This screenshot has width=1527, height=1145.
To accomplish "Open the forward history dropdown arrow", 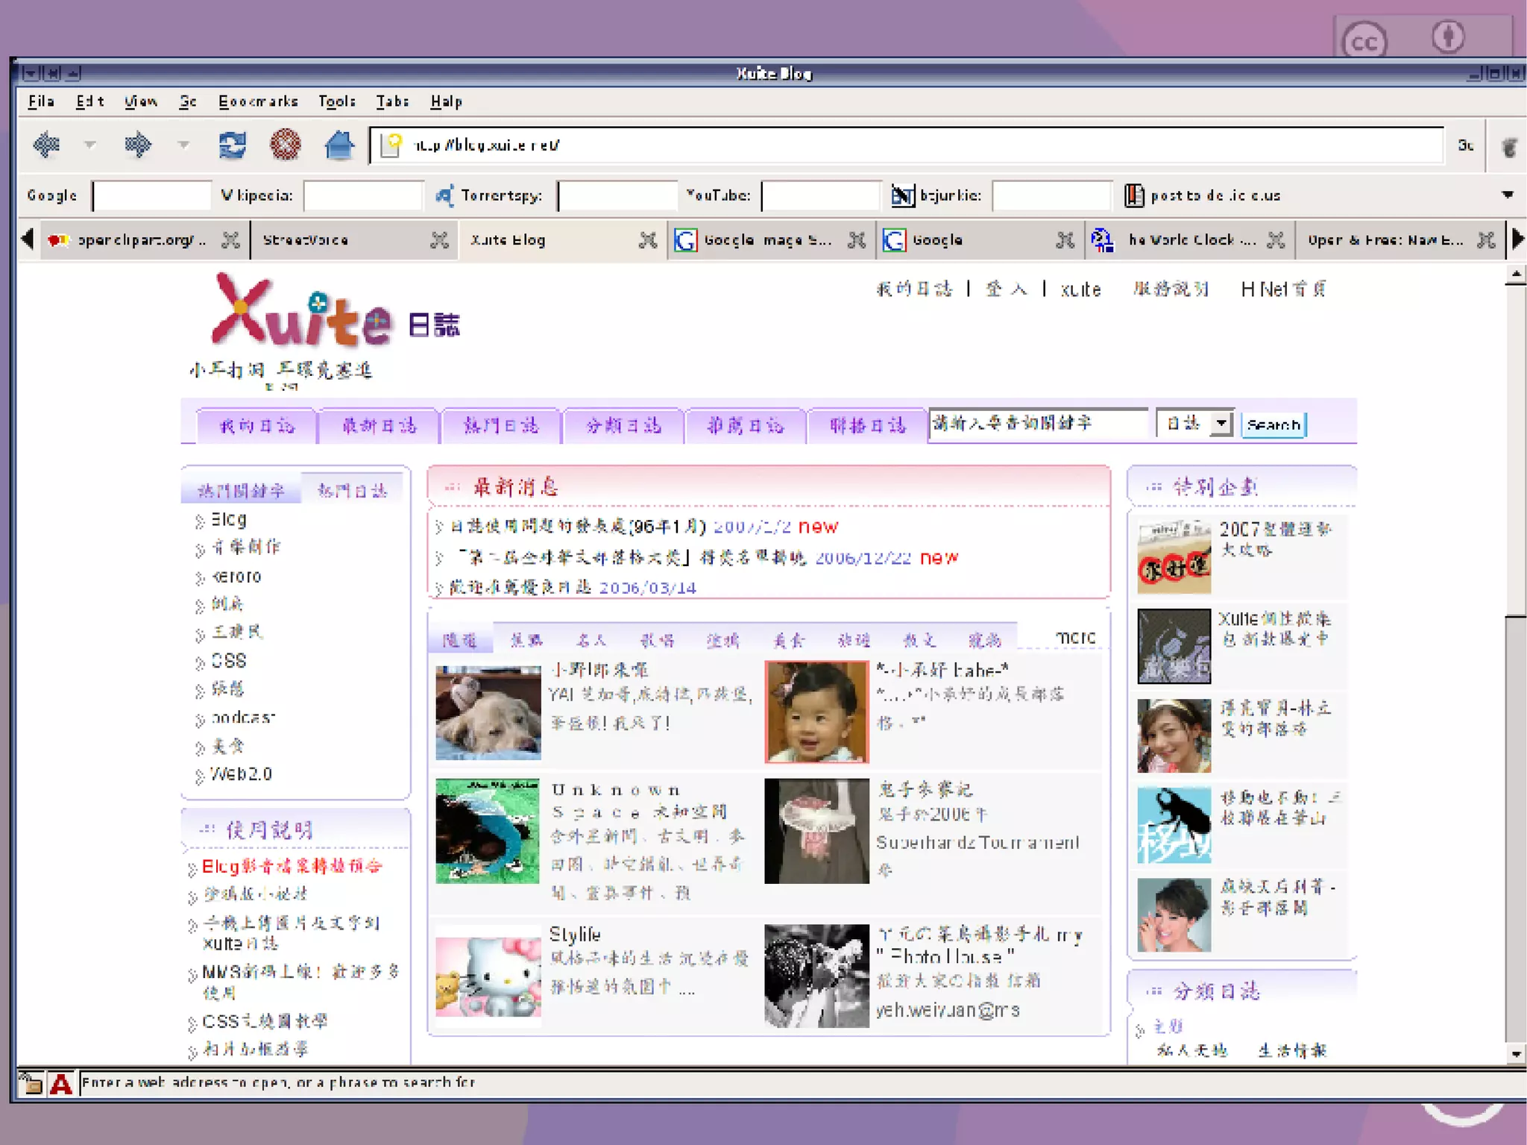I will [x=183, y=145].
